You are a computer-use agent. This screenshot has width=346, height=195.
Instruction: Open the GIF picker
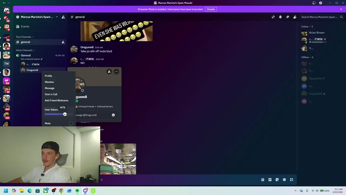coord(270,180)
